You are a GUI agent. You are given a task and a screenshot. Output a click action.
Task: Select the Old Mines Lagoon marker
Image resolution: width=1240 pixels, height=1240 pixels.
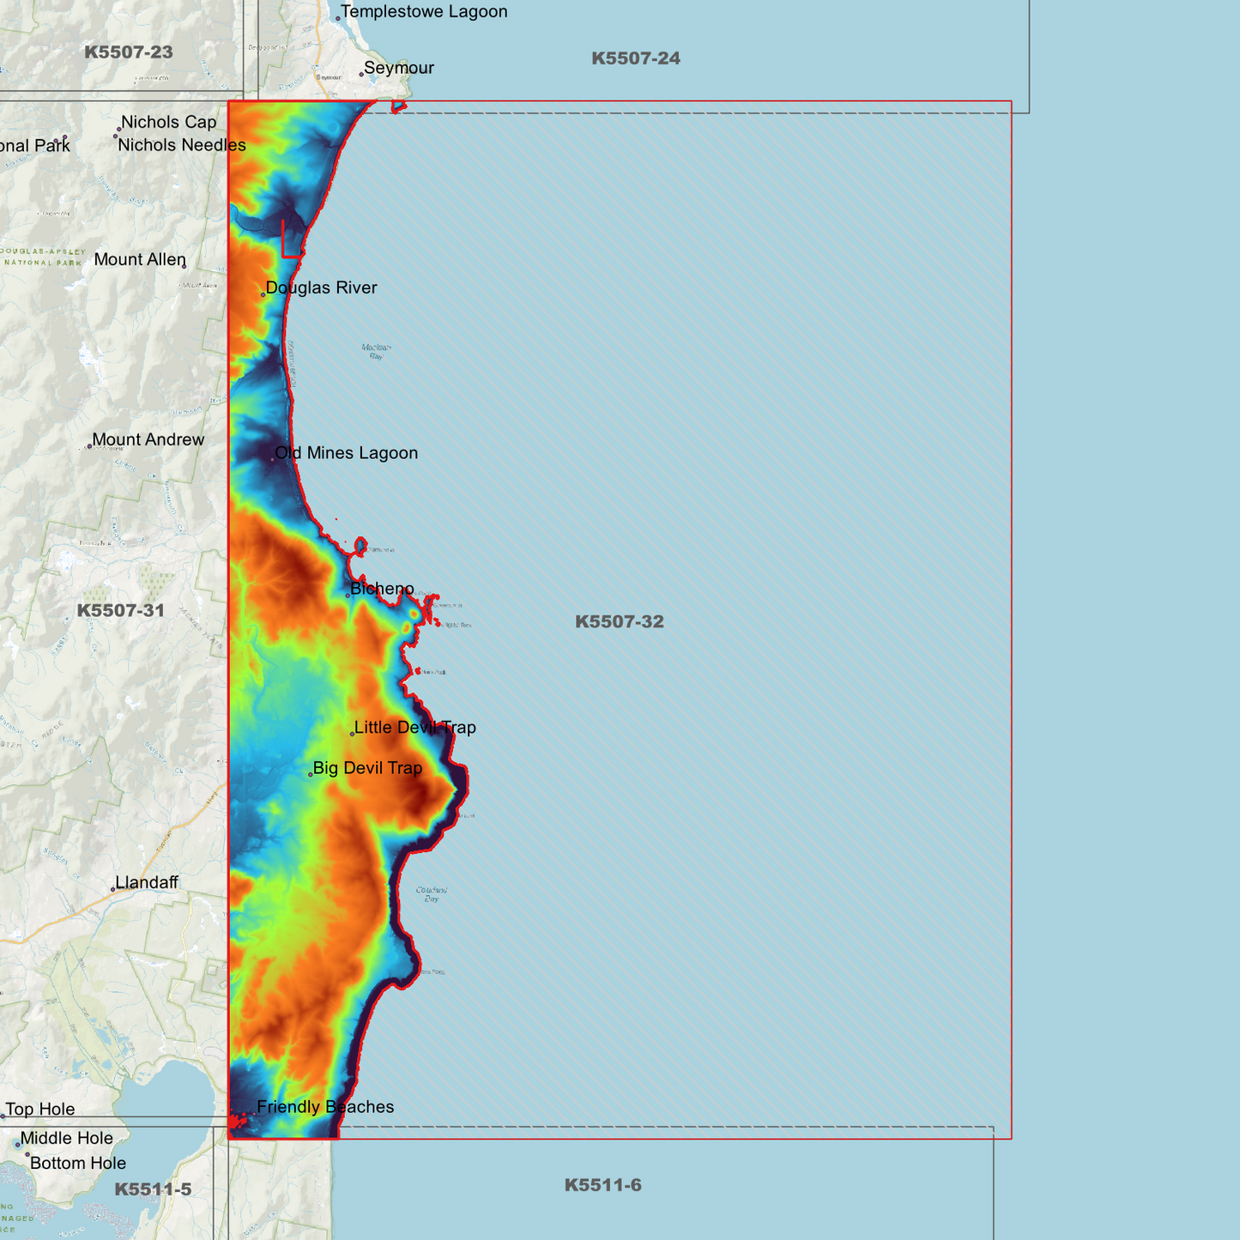click(273, 460)
